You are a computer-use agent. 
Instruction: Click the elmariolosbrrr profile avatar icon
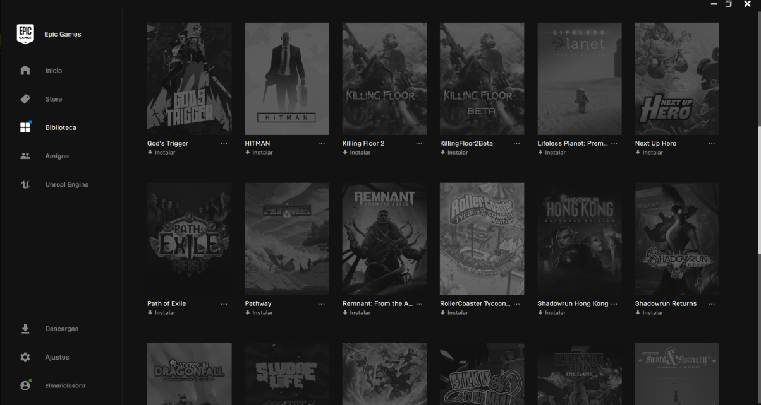tap(25, 385)
